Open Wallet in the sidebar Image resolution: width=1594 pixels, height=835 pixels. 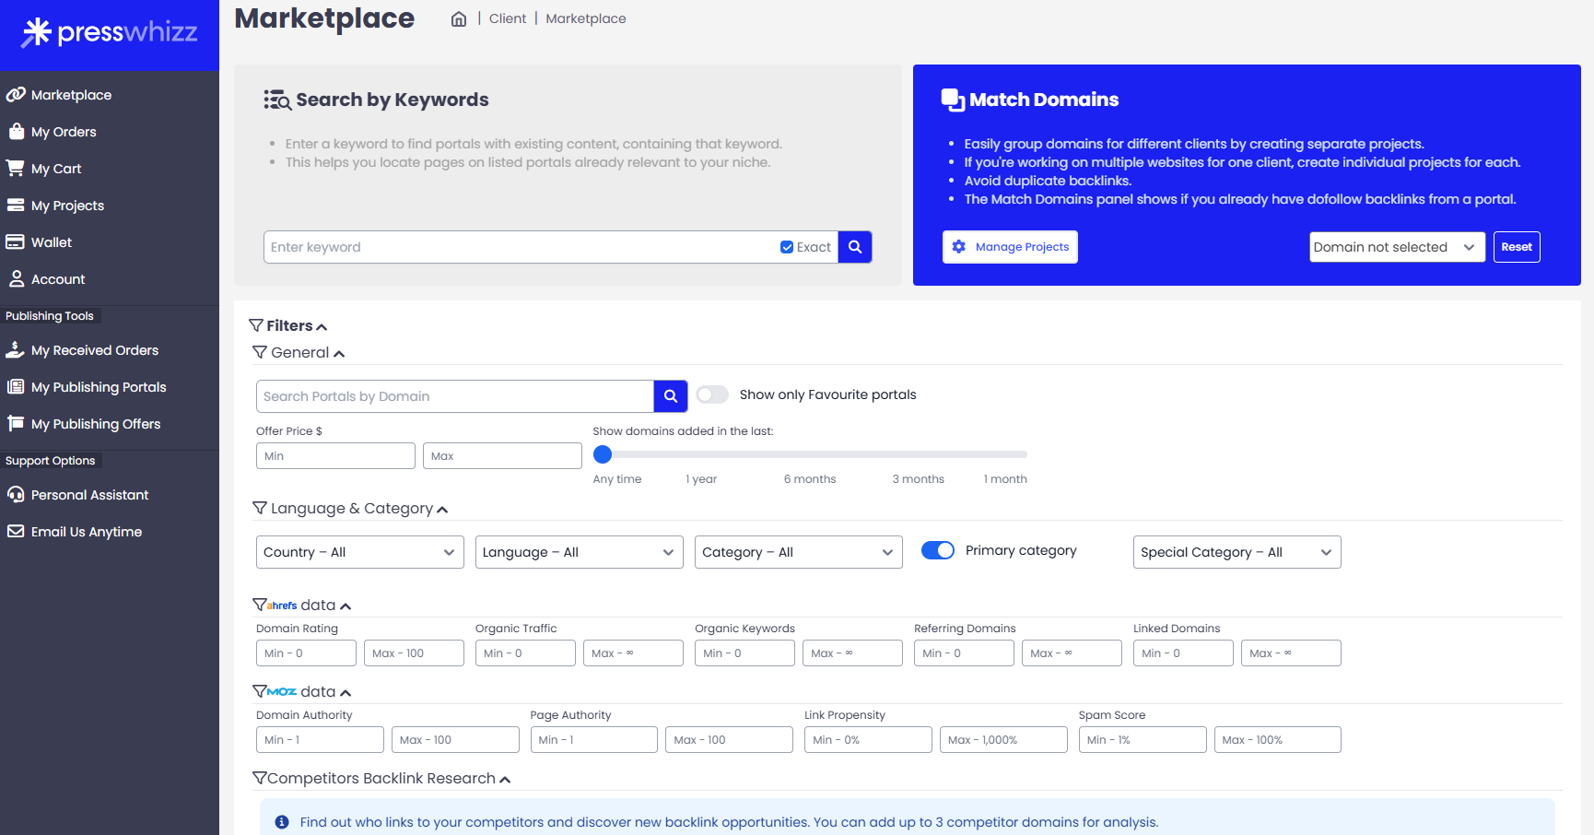pos(51,242)
